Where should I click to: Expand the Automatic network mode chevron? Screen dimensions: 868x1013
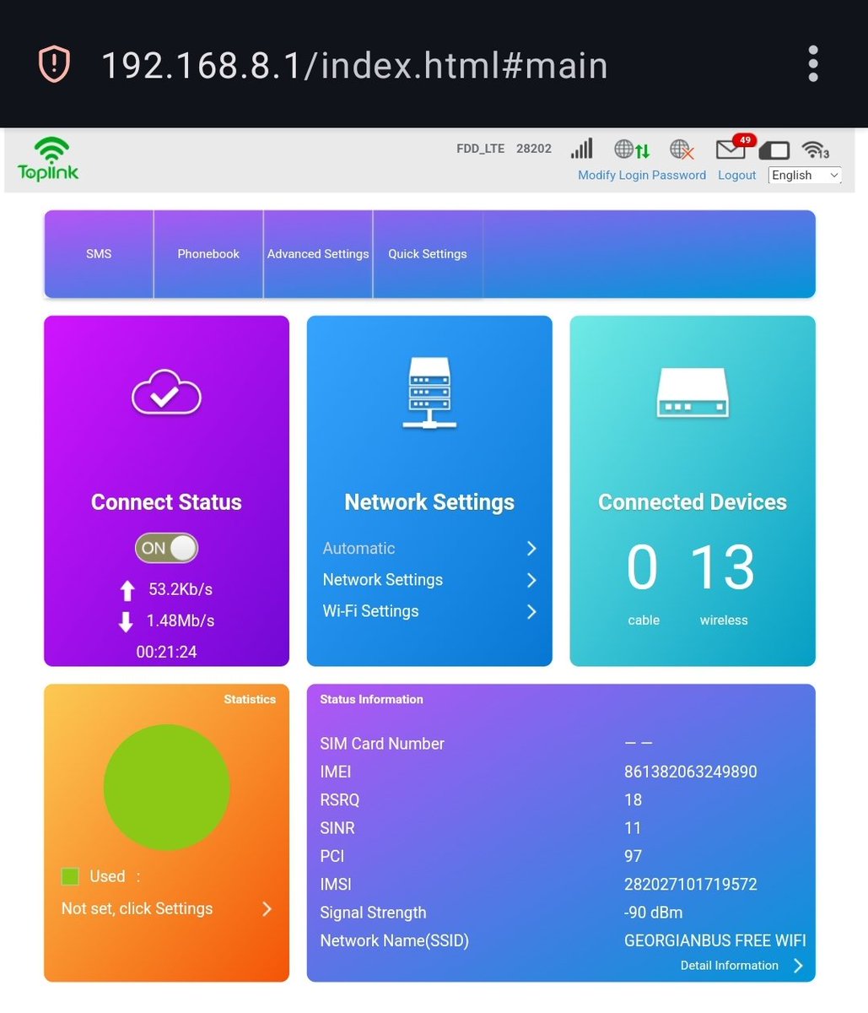pos(531,549)
